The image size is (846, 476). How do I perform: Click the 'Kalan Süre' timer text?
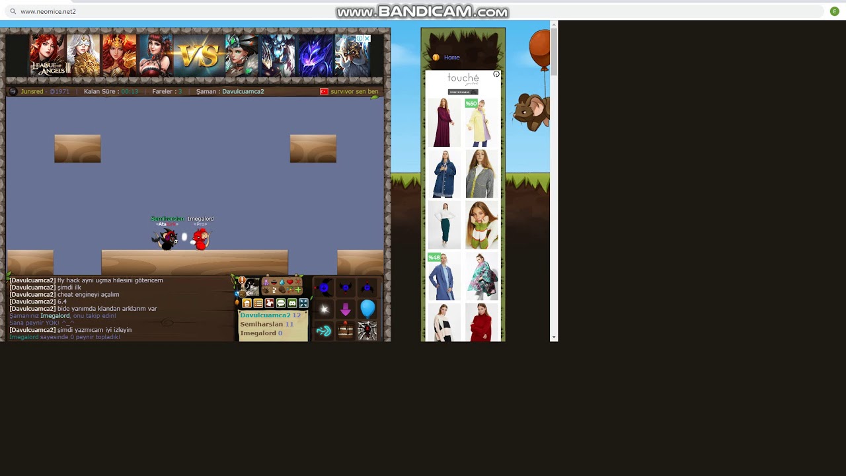pyautogui.click(x=111, y=91)
